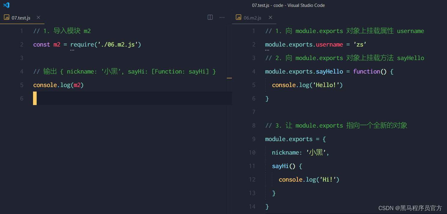
Task: Click the line 1 comment in 06.m2.js
Action: click(345, 31)
